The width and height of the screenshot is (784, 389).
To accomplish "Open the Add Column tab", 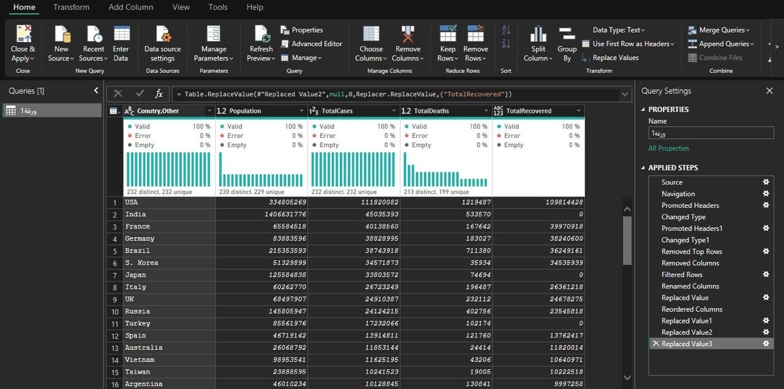I will 131,7.
